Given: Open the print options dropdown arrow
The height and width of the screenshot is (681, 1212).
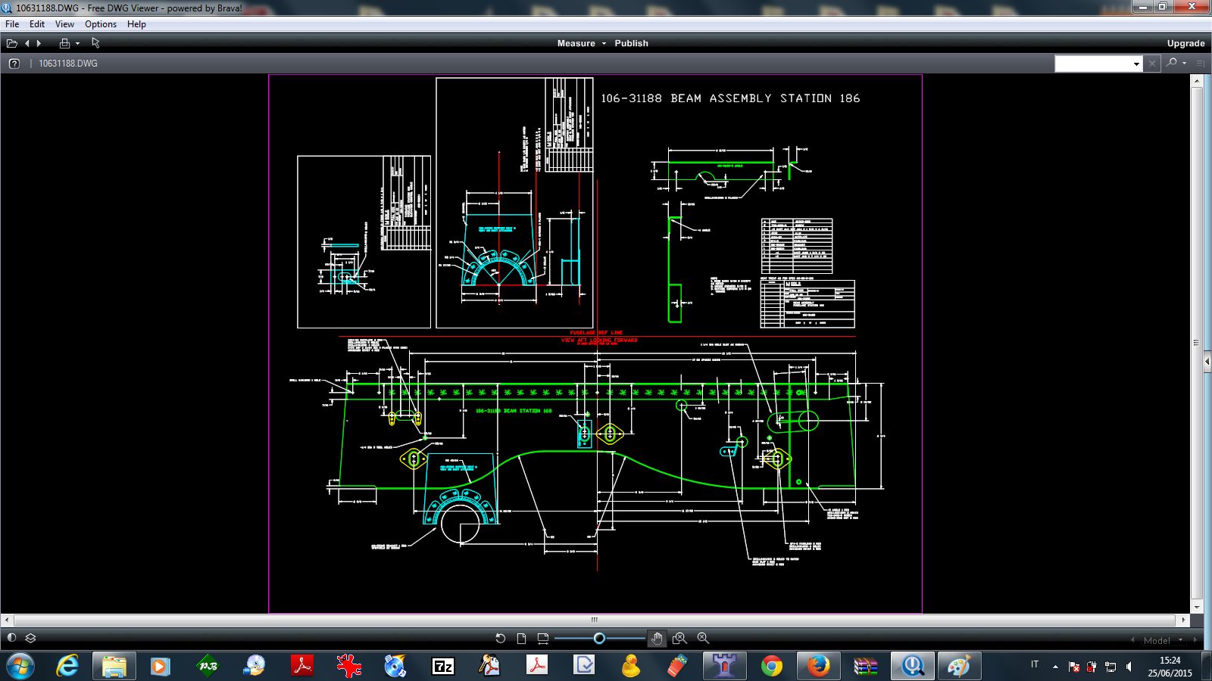Looking at the screenshot, I should [77, 43].
